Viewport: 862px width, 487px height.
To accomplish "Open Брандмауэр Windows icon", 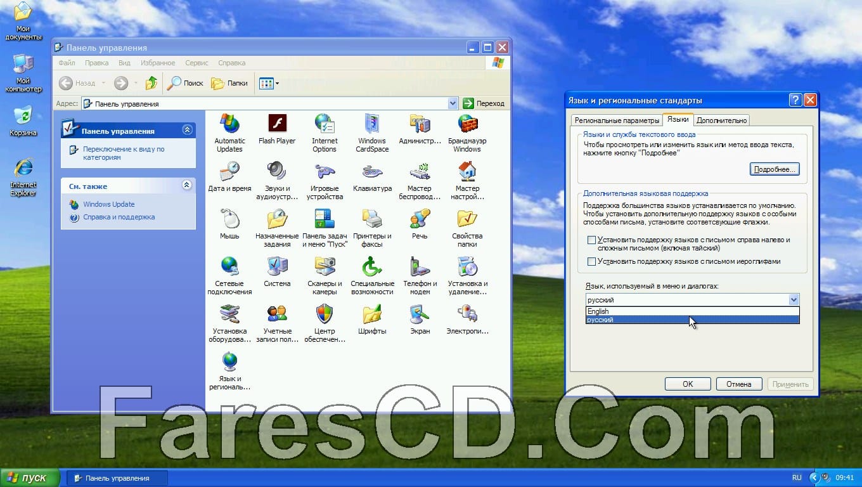I will [x=467, y=133].
